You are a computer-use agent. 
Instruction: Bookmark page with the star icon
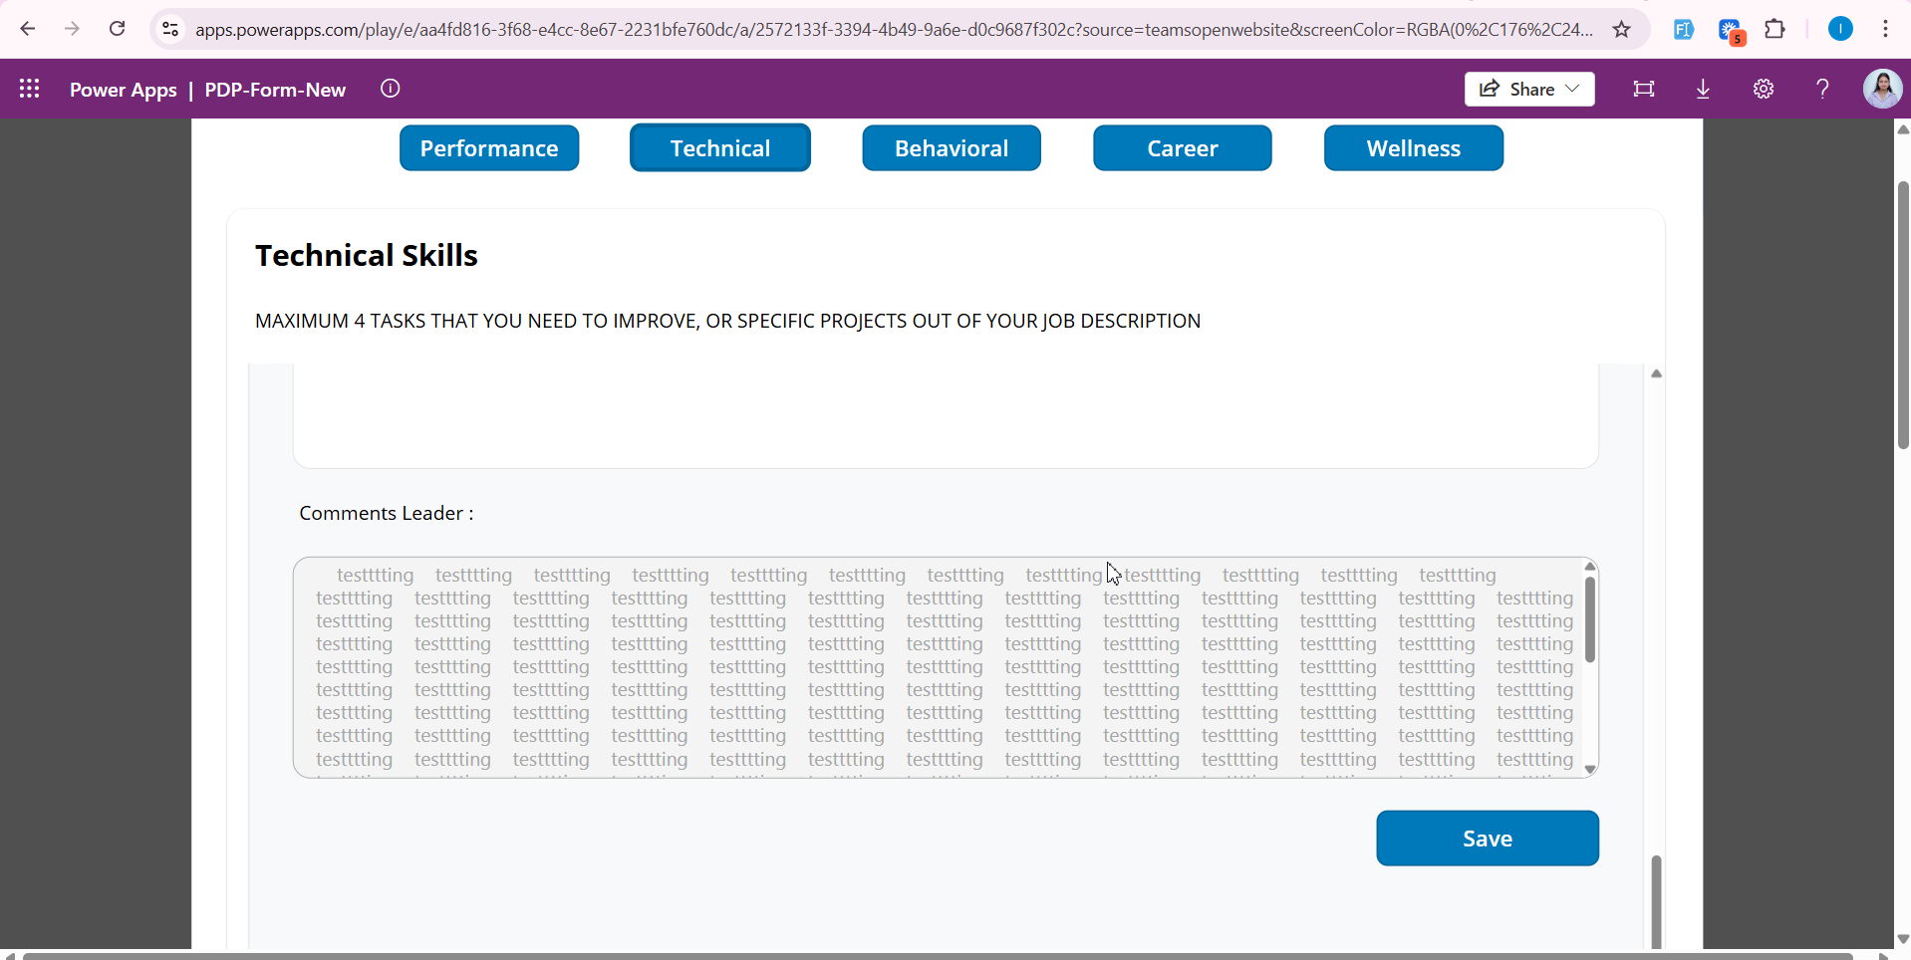pos(1622,29)
